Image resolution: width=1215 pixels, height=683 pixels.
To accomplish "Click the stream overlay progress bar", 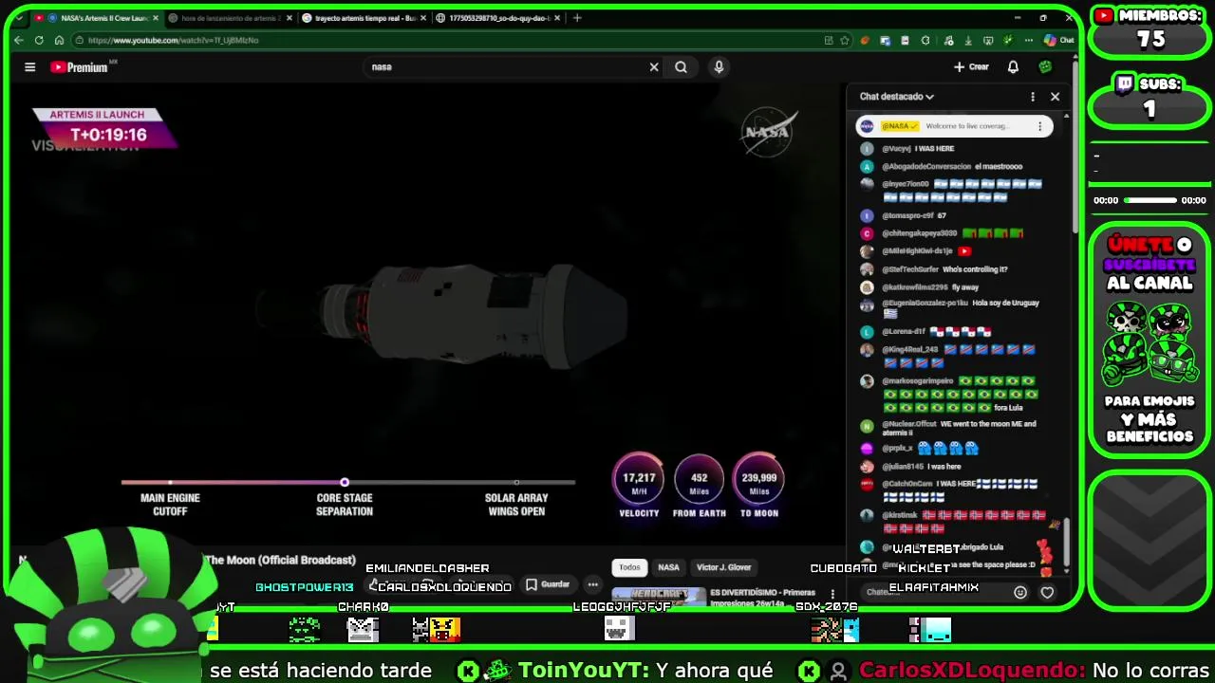I will tap(1150, 200).
